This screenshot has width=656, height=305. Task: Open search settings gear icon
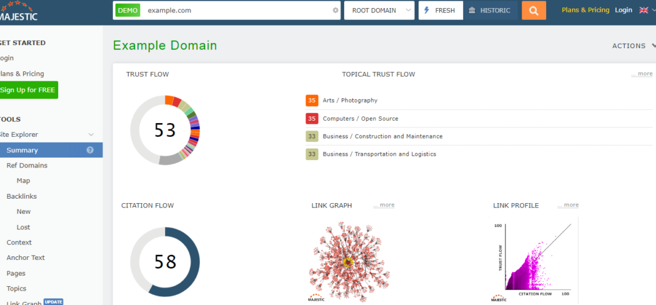pos(335,11)
